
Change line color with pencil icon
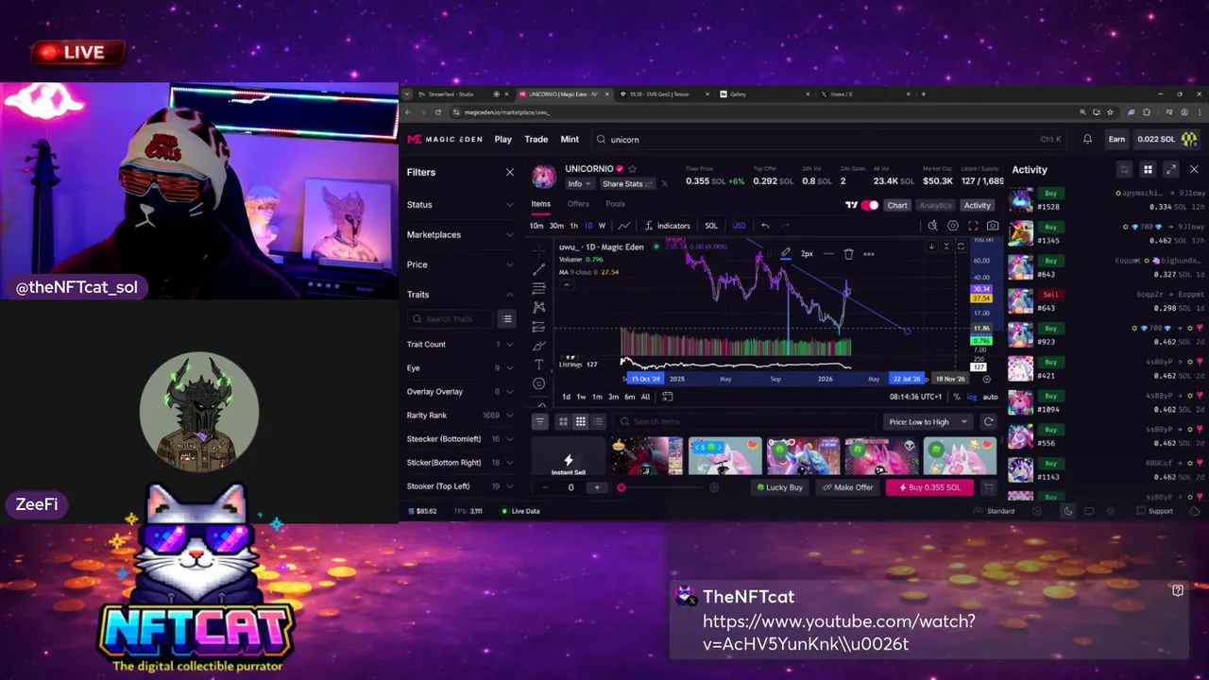point(785,253)
